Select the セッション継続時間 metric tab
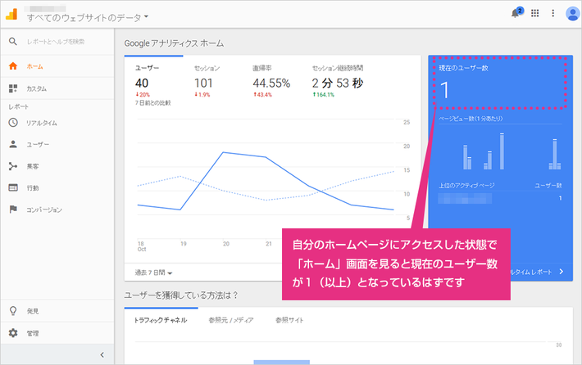Screen dimensions: 582x365 [x=338, y=82]
